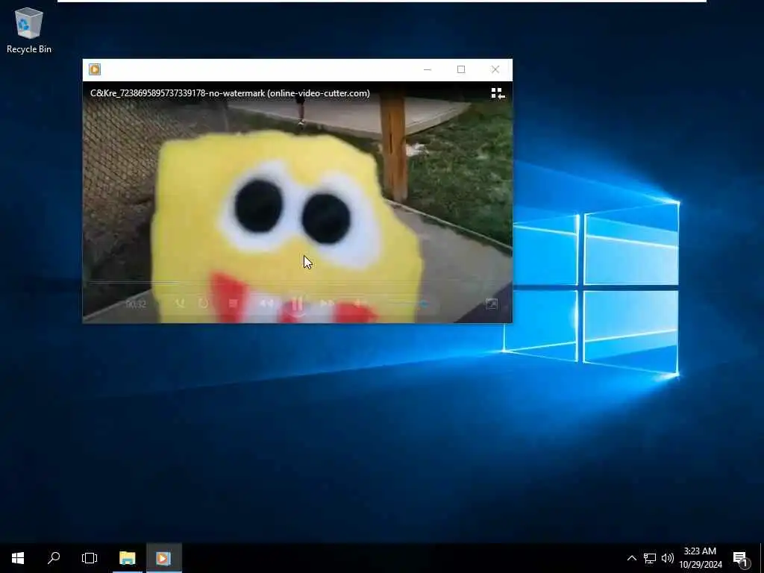Viewport: 764px width, 573px height.
Task: Maximize the media player window
Action: [x=461, y=69]
